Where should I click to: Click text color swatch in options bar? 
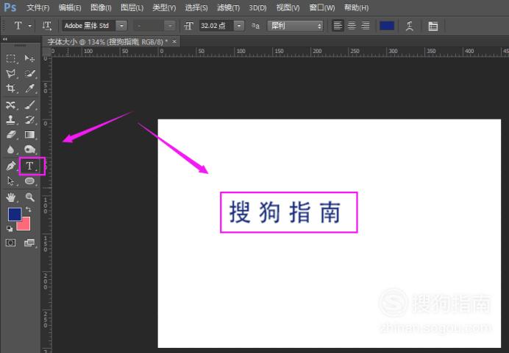[387, 26]
